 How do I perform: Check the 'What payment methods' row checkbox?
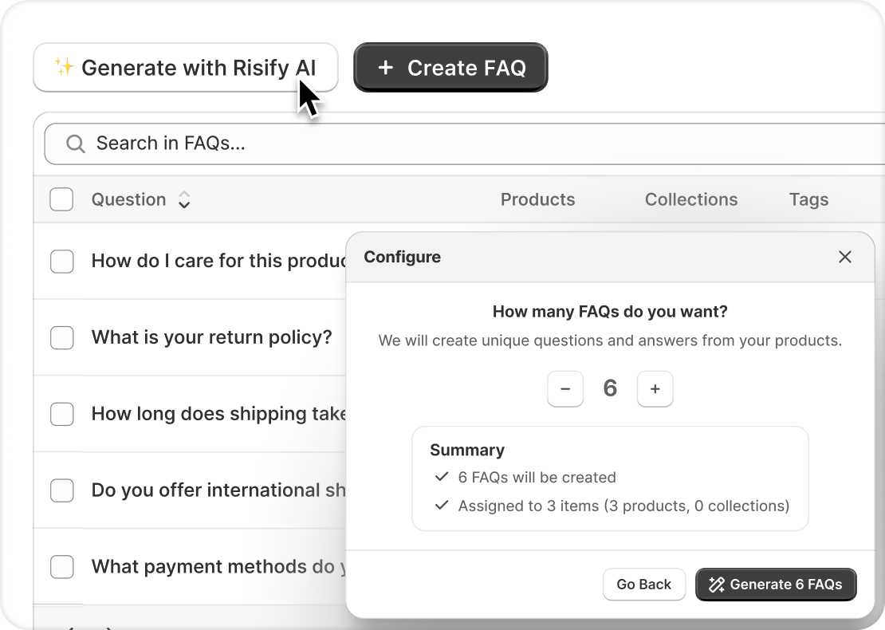62,567
